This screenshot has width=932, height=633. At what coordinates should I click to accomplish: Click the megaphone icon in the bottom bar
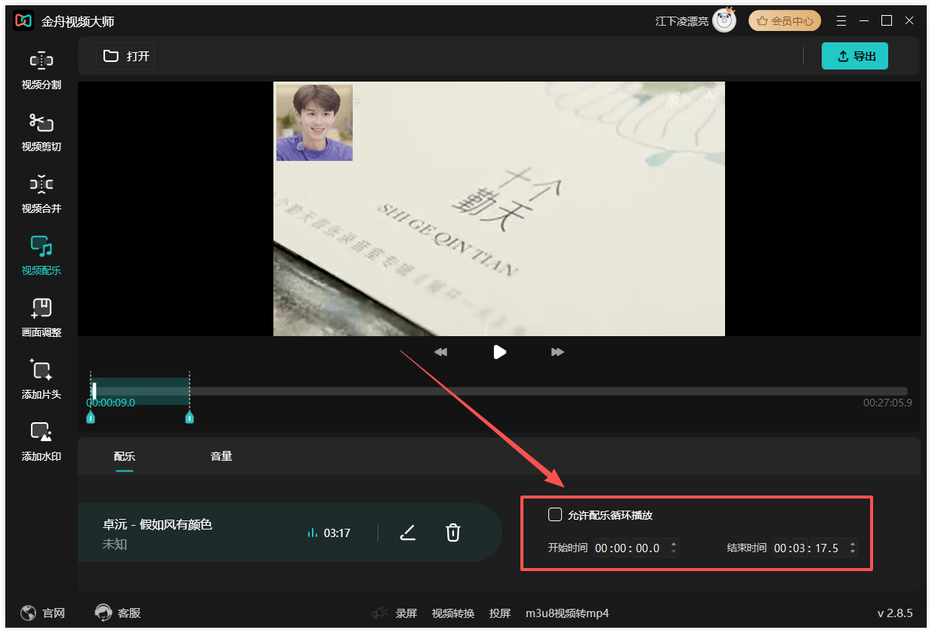click(380, 613)
